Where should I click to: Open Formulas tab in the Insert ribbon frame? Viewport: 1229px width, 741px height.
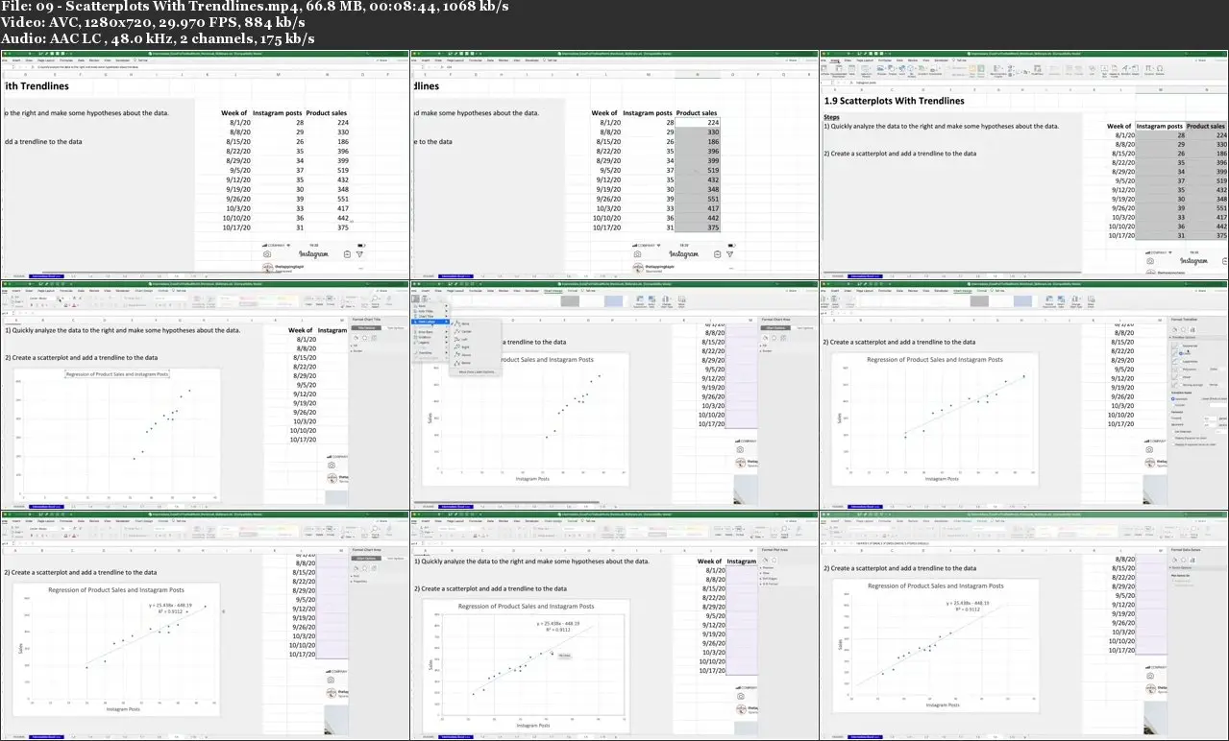885,60
